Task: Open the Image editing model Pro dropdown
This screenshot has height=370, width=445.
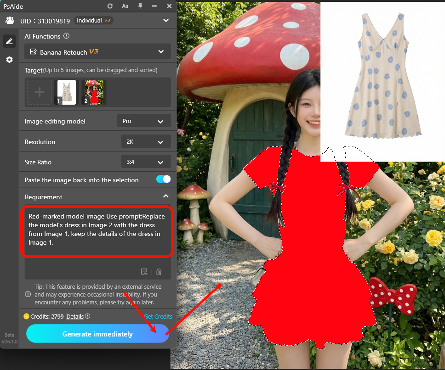Action: 144,121
